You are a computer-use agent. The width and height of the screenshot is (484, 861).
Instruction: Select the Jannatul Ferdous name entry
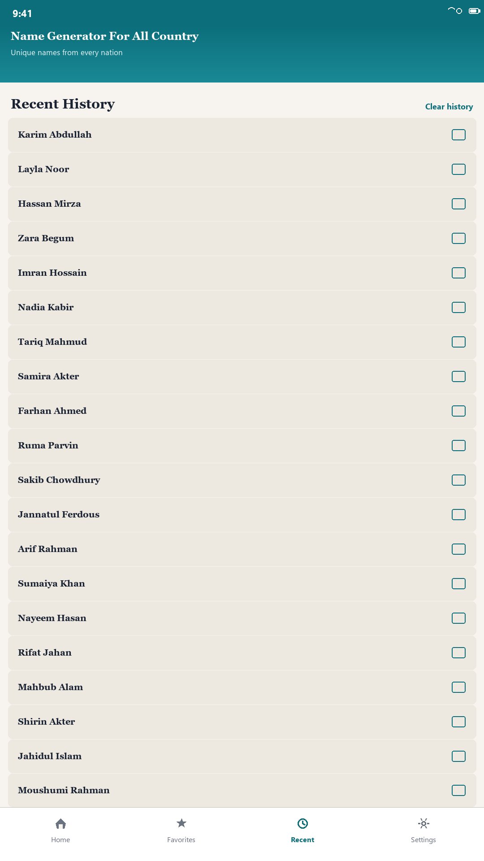(242, 514)
